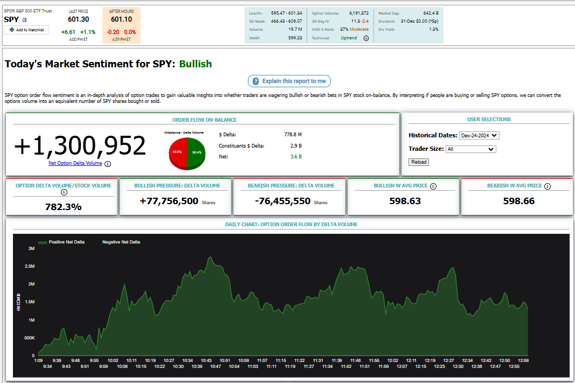Open info icon under Option Delta Volume/Stock Volume
This screenshot has height=383, width=575.
(x=64, y=192)
